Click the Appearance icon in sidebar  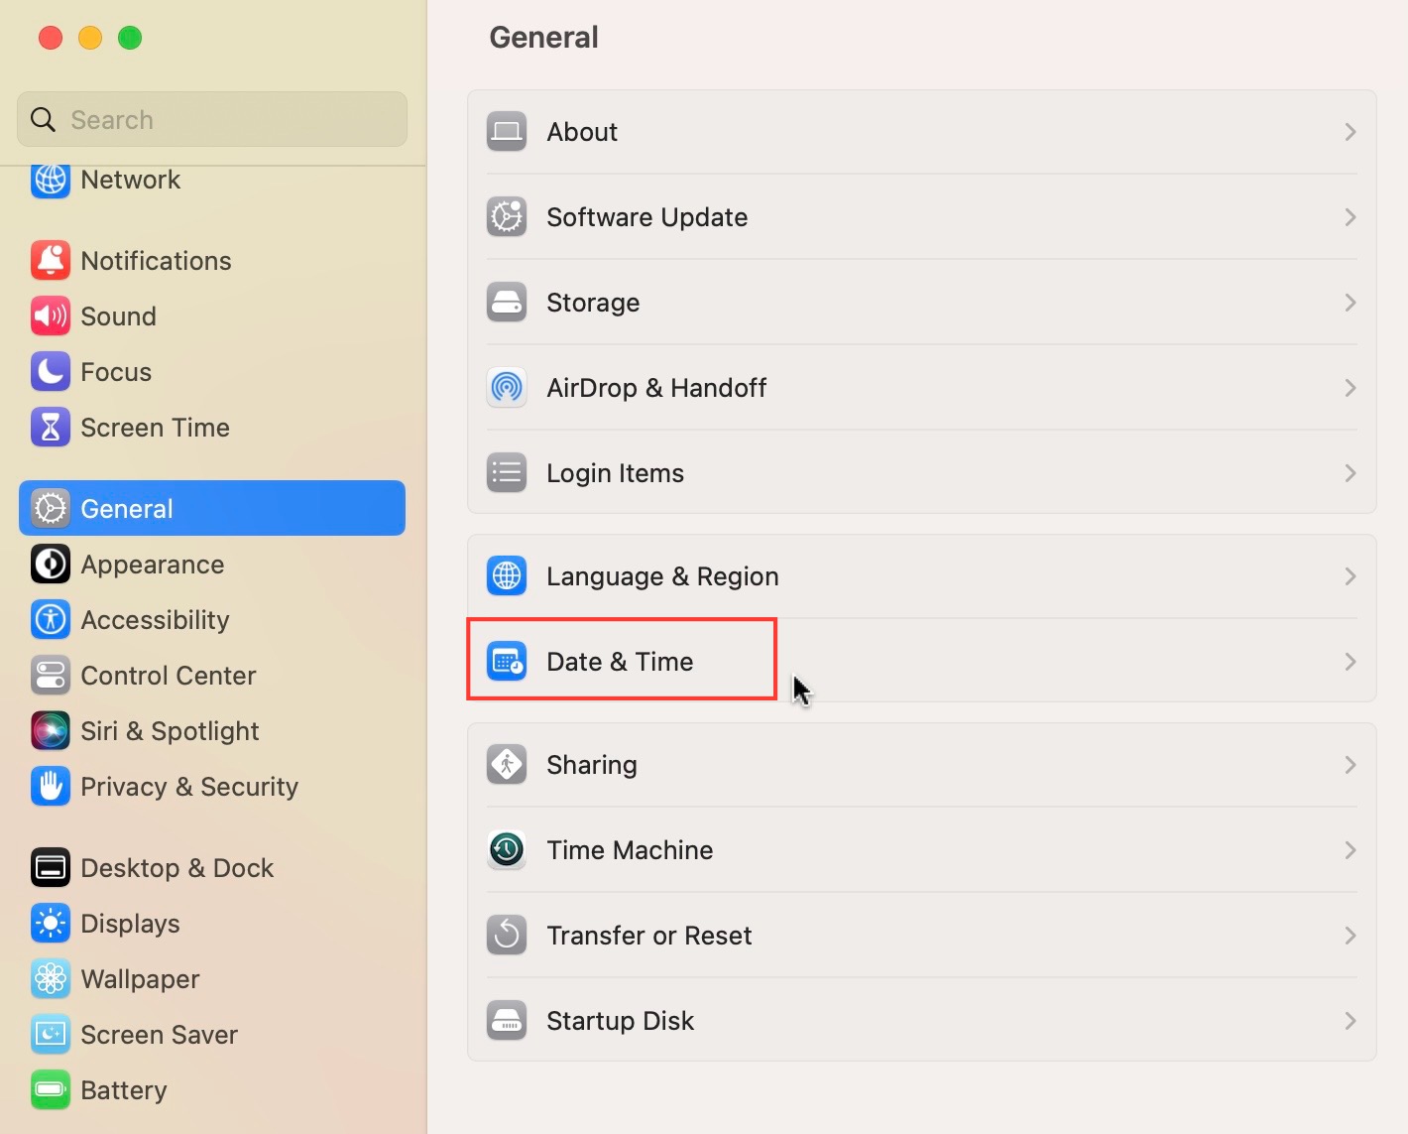(51, 565)
